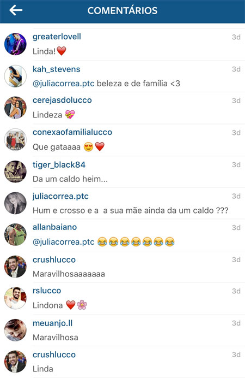Open meuanjo.ll username link
The image size is (245, 378).
(x=53, y=323)
